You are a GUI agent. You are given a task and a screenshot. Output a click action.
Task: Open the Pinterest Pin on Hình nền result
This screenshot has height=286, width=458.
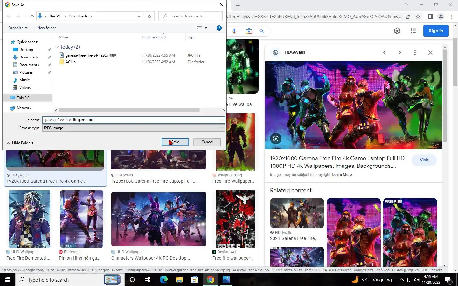[x=82, y=219]
